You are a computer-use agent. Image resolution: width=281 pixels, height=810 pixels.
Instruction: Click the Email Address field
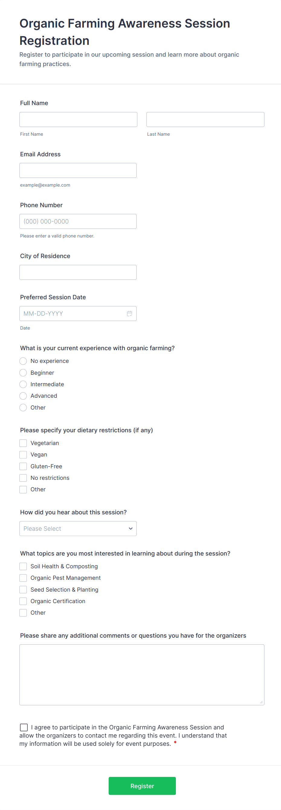[78, 170]
